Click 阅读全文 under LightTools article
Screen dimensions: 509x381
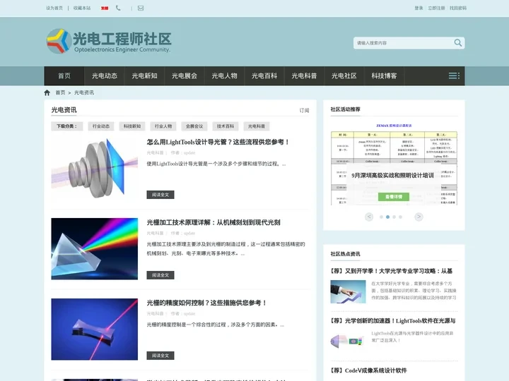pos(160,195)
